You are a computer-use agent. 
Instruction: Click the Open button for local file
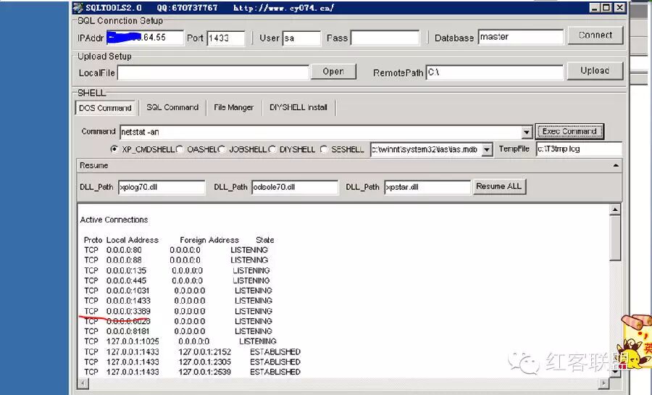pyautogui.click(x=333, y=72)
